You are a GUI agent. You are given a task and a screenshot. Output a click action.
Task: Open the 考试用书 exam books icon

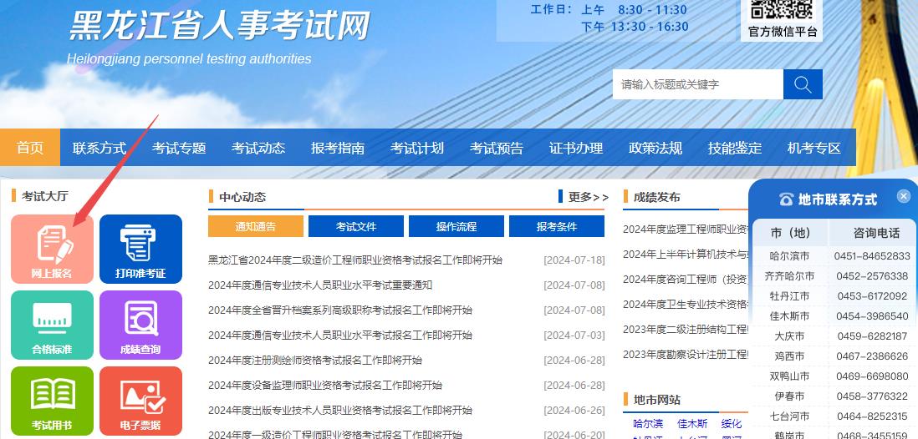(x=52, y=401)
